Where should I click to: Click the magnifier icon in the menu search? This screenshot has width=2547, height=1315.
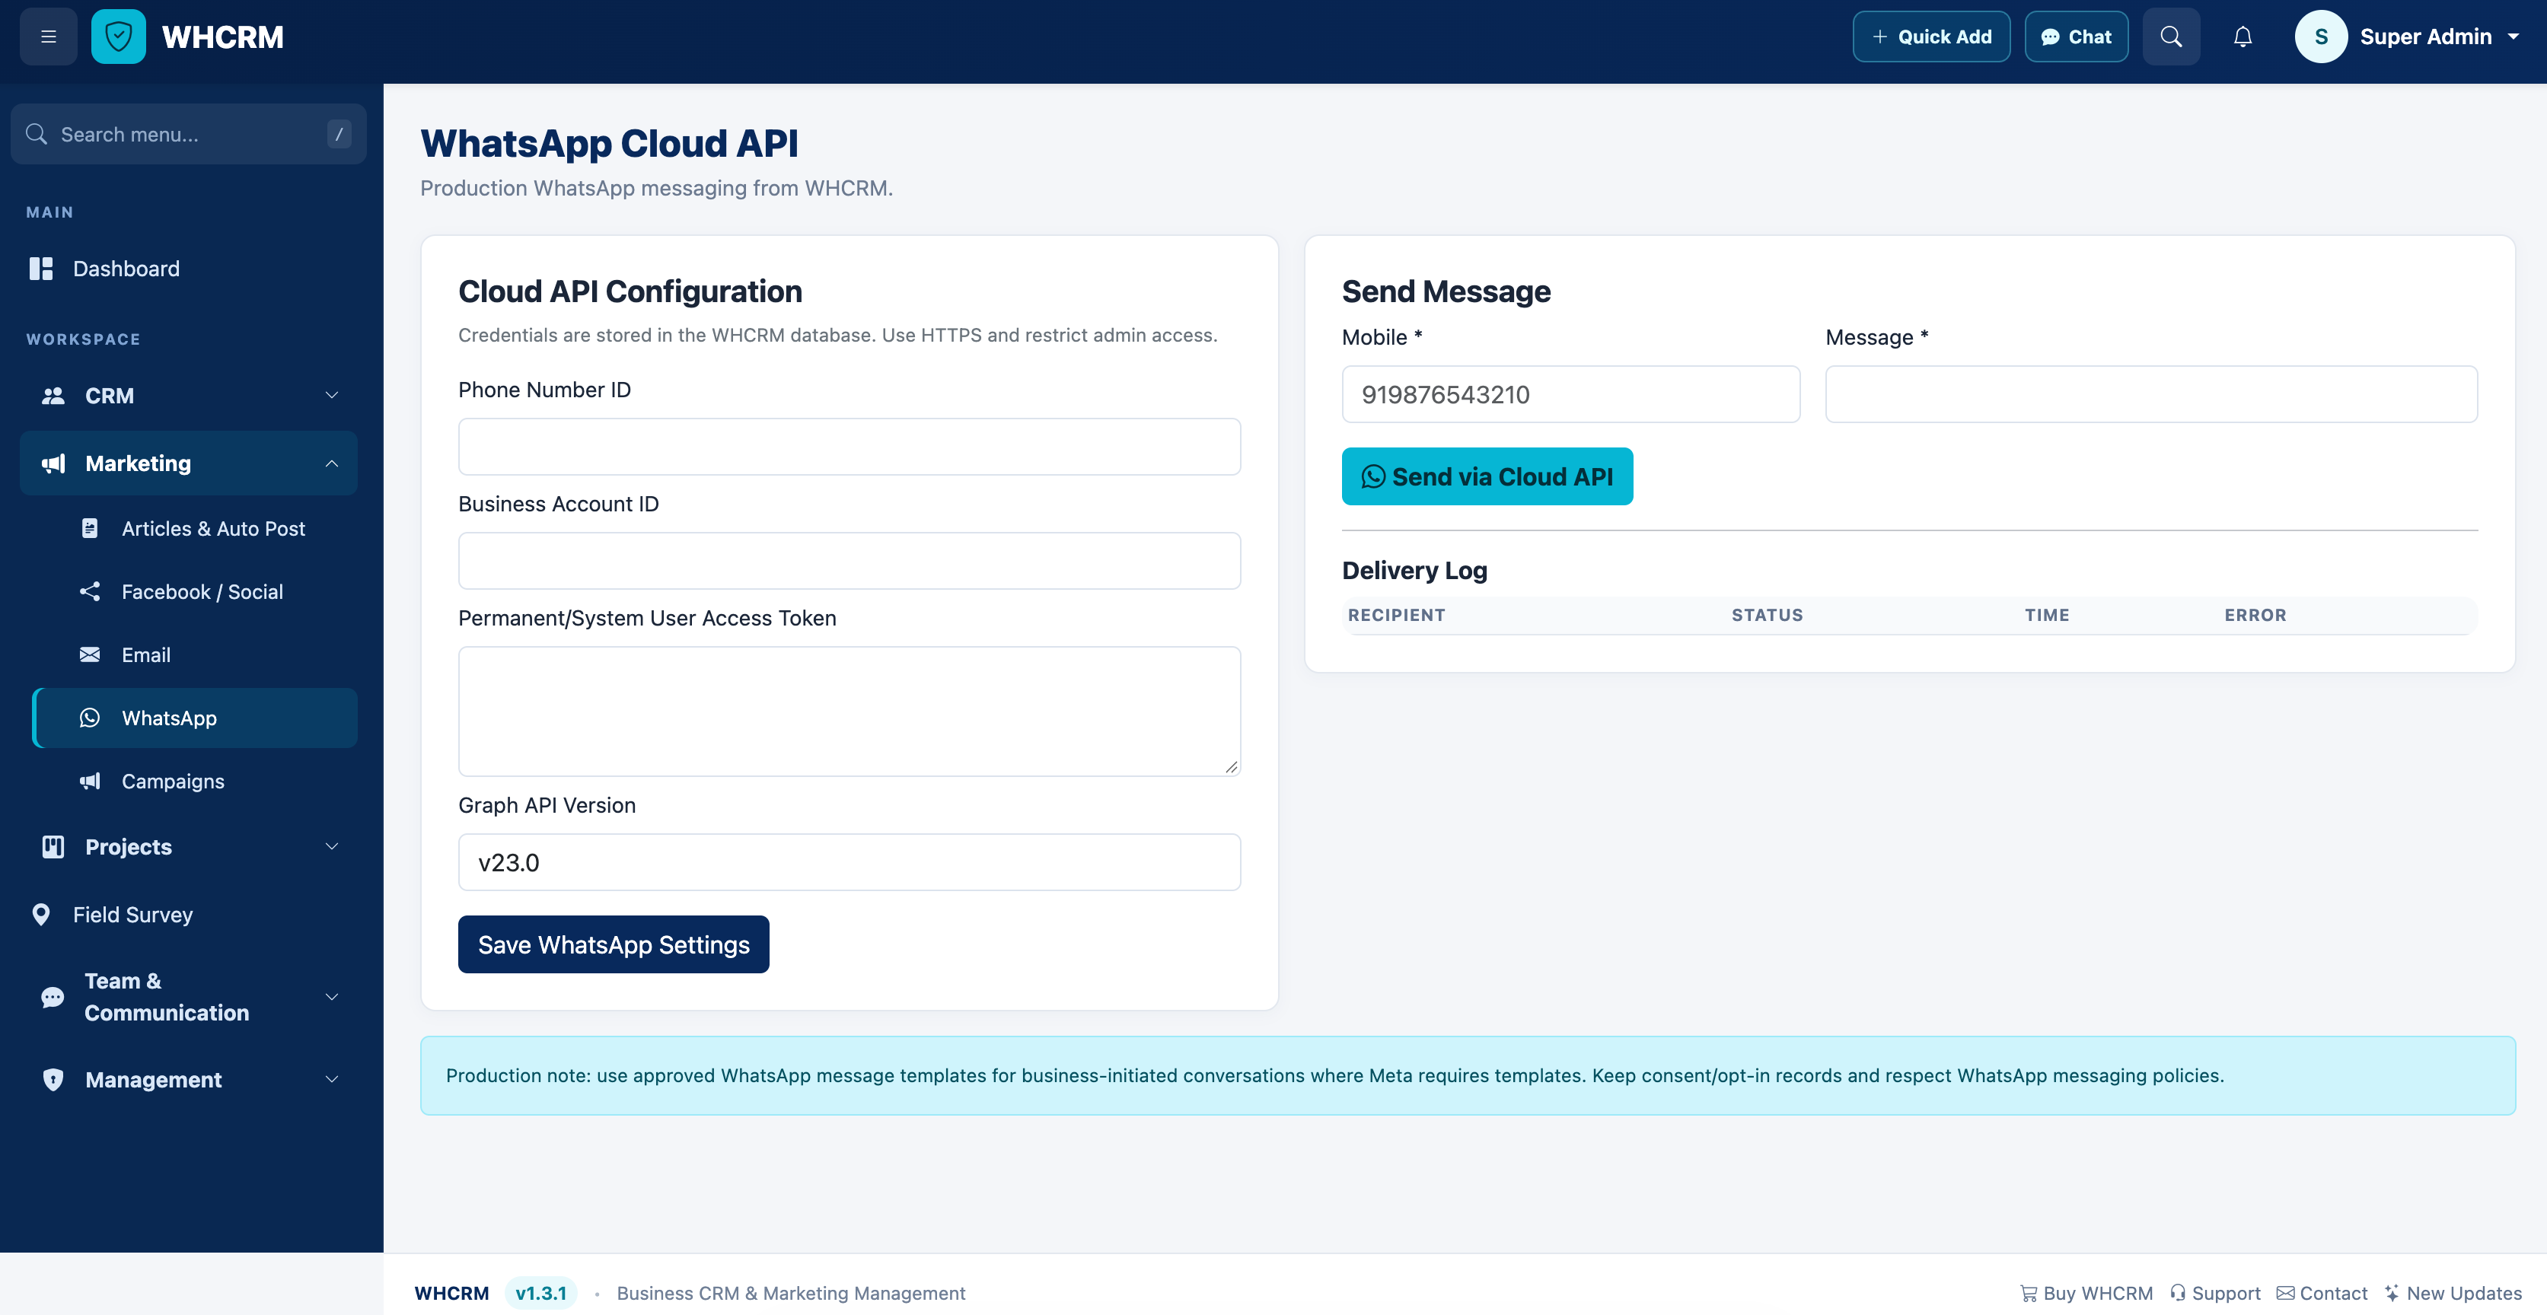tap(37, 133)
